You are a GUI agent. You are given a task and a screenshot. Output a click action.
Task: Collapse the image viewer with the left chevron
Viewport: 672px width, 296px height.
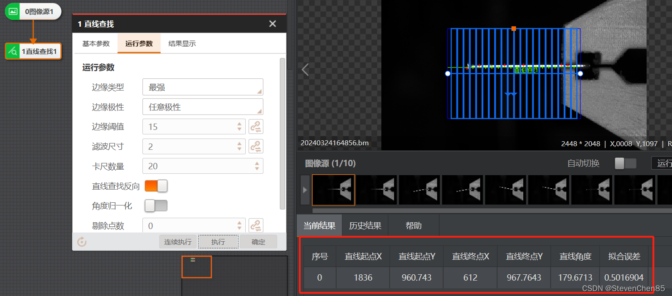(305, 70)
